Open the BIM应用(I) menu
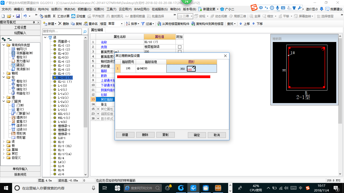 [142, 9]
